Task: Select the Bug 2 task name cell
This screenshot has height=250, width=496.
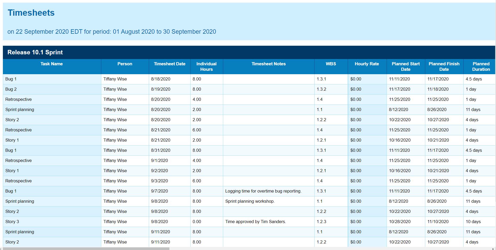Action: (x=52, y=89)
